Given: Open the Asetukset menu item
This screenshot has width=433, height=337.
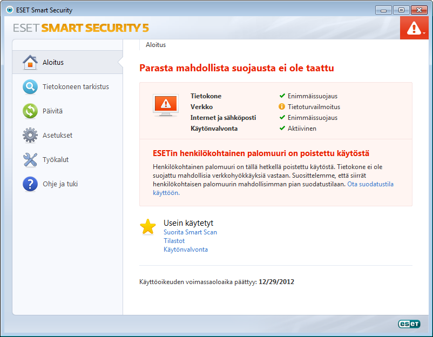Looking at the screenshot, I should 67,136.
